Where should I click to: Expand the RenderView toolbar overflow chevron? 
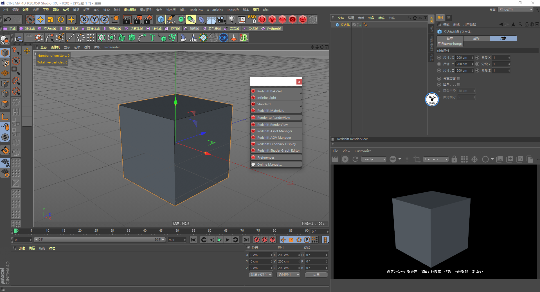538,159
